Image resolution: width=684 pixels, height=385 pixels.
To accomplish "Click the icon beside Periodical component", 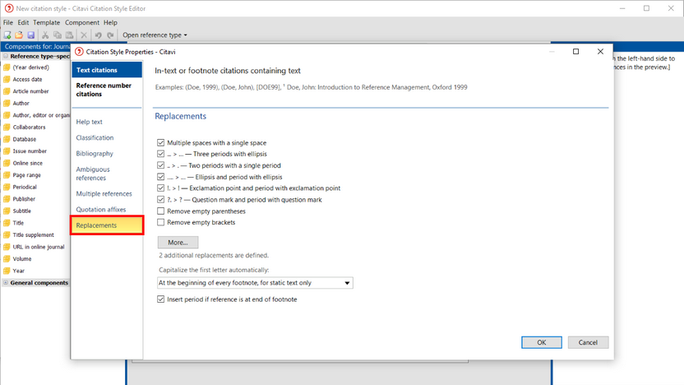I will coord(7,187).
